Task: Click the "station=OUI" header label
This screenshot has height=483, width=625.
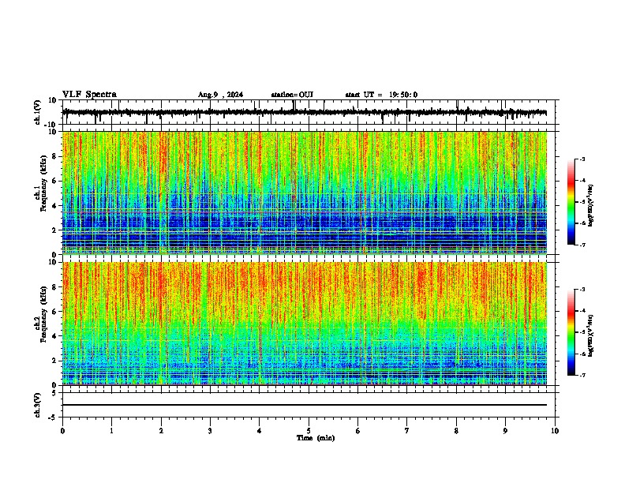Action: (292, 95)
